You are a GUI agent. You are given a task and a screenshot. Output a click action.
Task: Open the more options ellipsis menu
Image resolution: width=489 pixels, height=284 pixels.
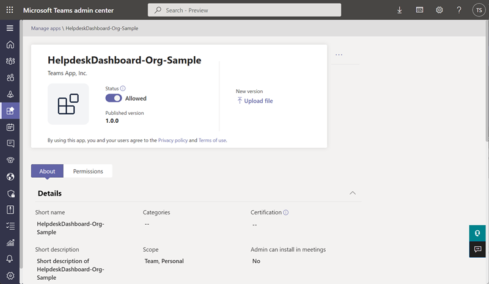339,54
